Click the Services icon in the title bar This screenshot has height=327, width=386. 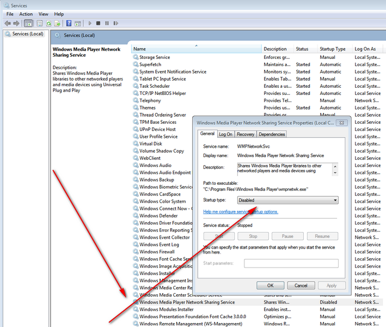pos(7,5)
